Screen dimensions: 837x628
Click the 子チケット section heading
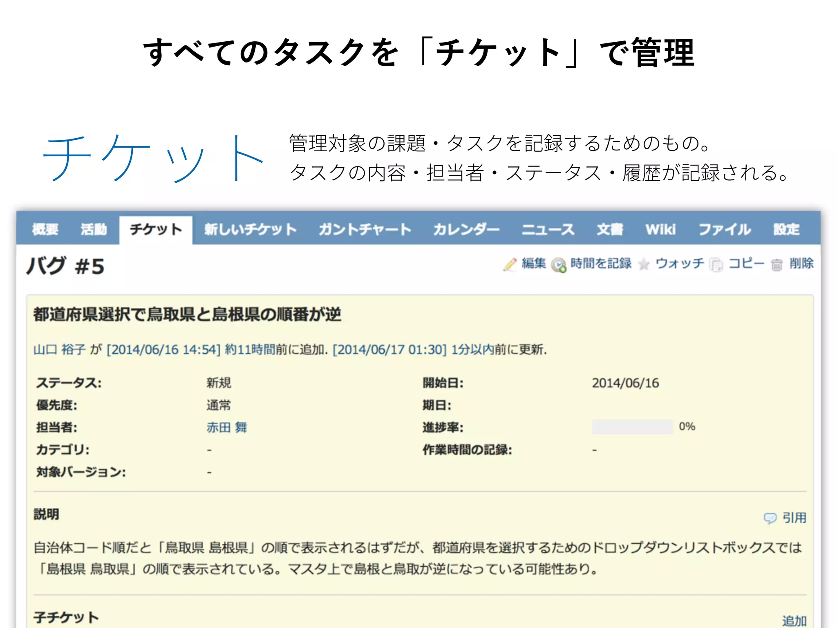pyautogui.click(x=66, y=617)
